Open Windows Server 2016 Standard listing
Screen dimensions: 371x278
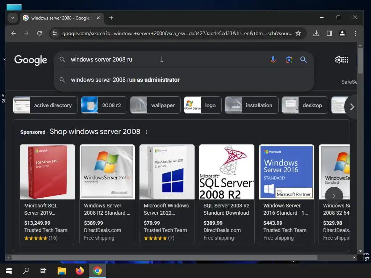[285, 209]
